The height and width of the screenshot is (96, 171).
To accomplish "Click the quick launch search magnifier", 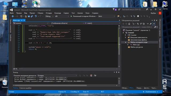I will pos(147,10).
